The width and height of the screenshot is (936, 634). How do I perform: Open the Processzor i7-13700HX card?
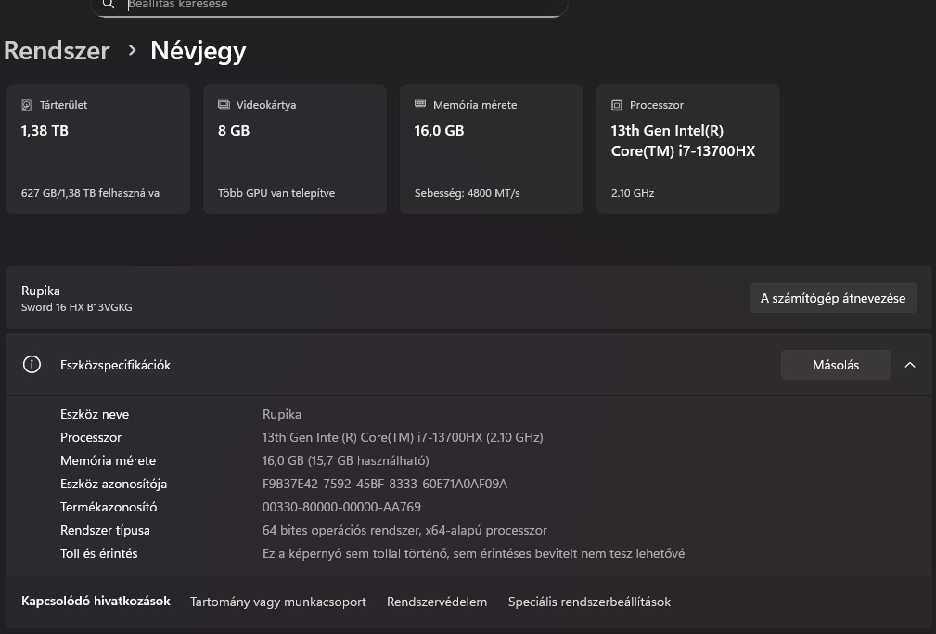(x=688, y=149)
